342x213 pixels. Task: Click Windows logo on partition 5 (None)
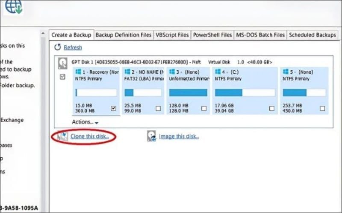[x=286, y=72]
